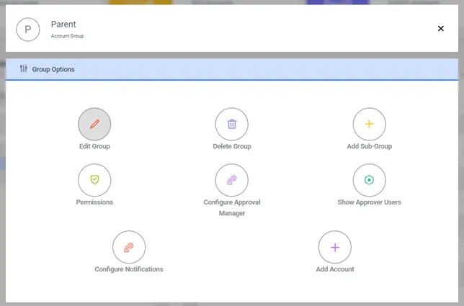Viewport: 464px width, 306px height.
Task: Click the Configure Approval Manager label
Action: pyautogui.click(x=232, y=207)
